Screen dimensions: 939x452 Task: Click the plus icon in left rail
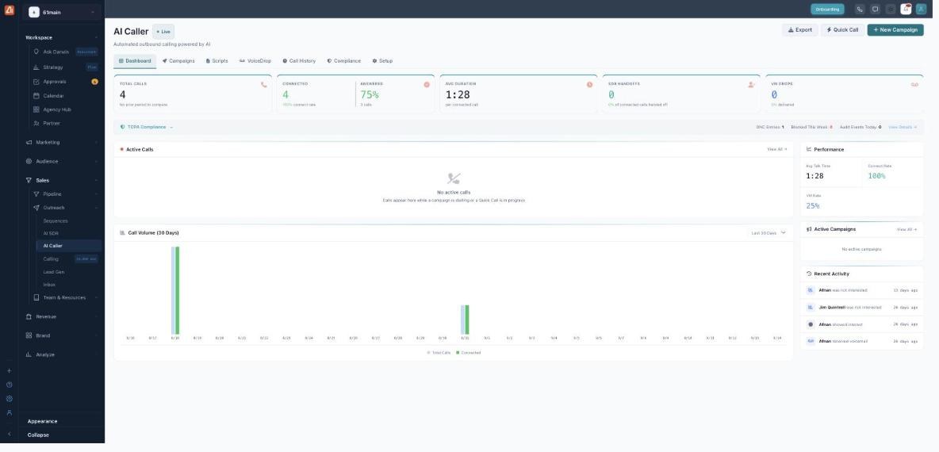[9, 370]
